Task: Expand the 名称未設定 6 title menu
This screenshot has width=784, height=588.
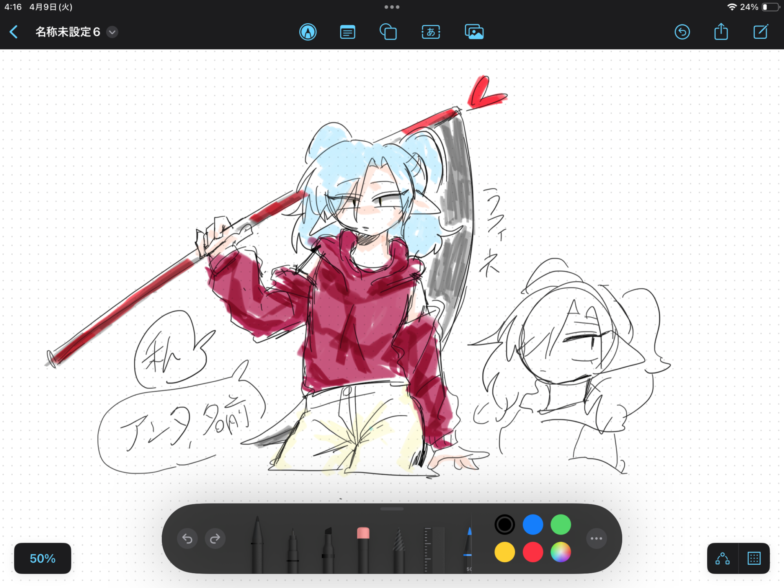Action: [x=112, y=32]
